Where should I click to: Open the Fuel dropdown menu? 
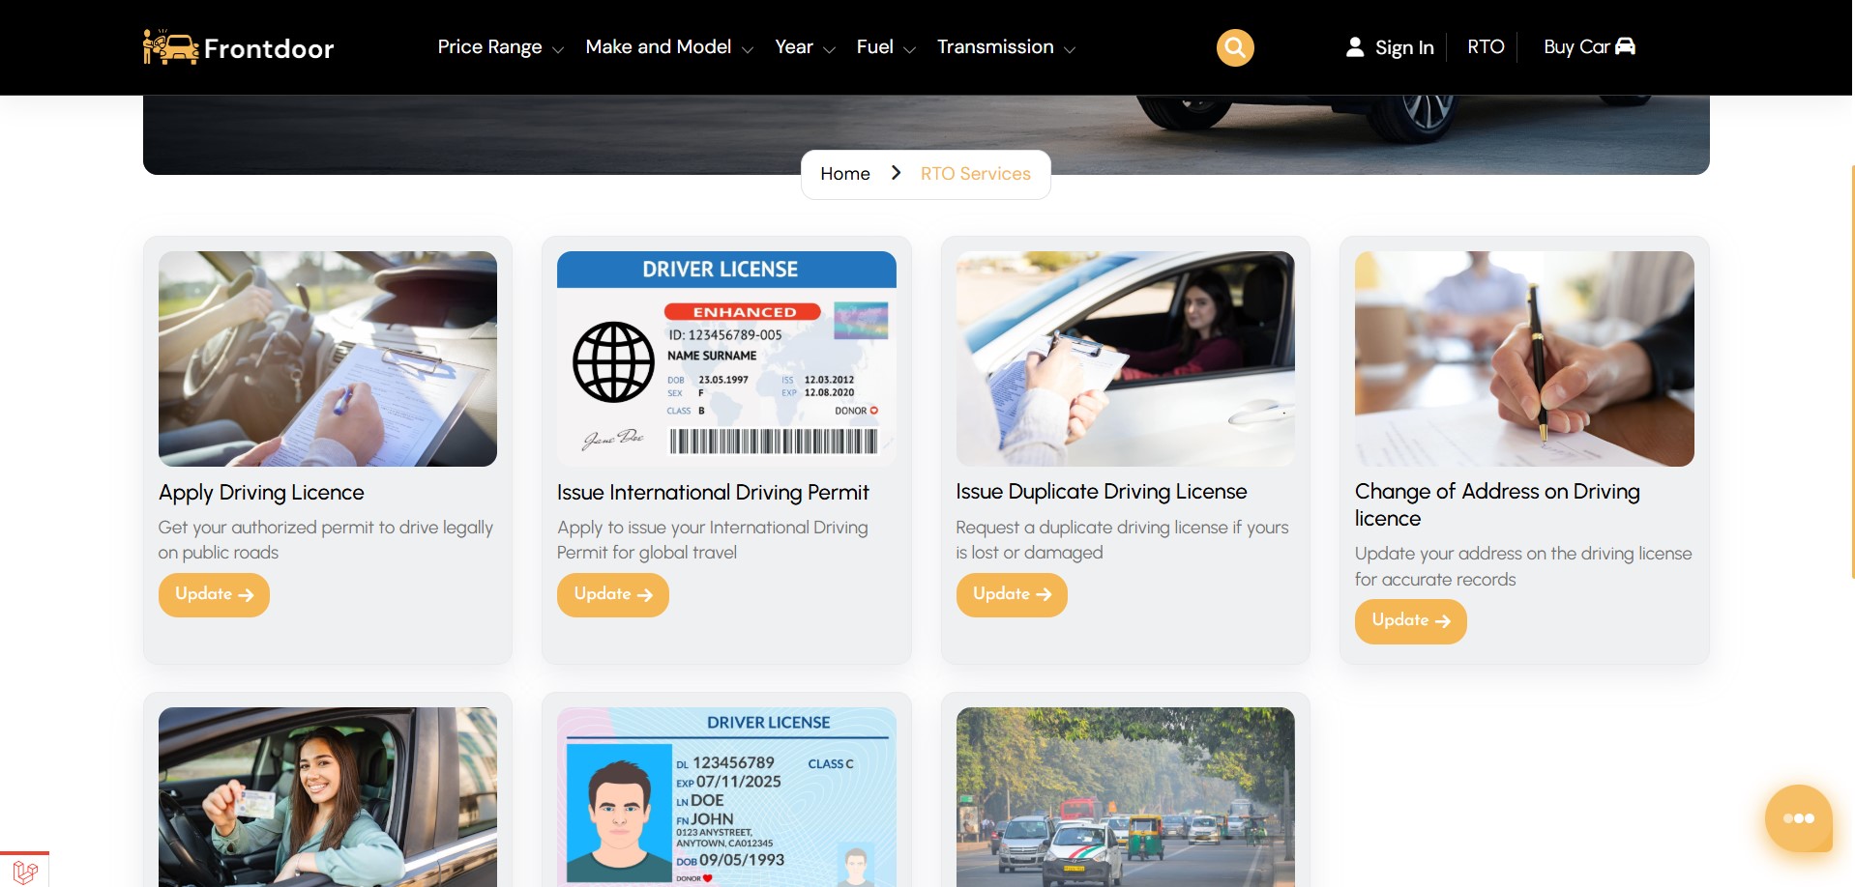(885, 47)
